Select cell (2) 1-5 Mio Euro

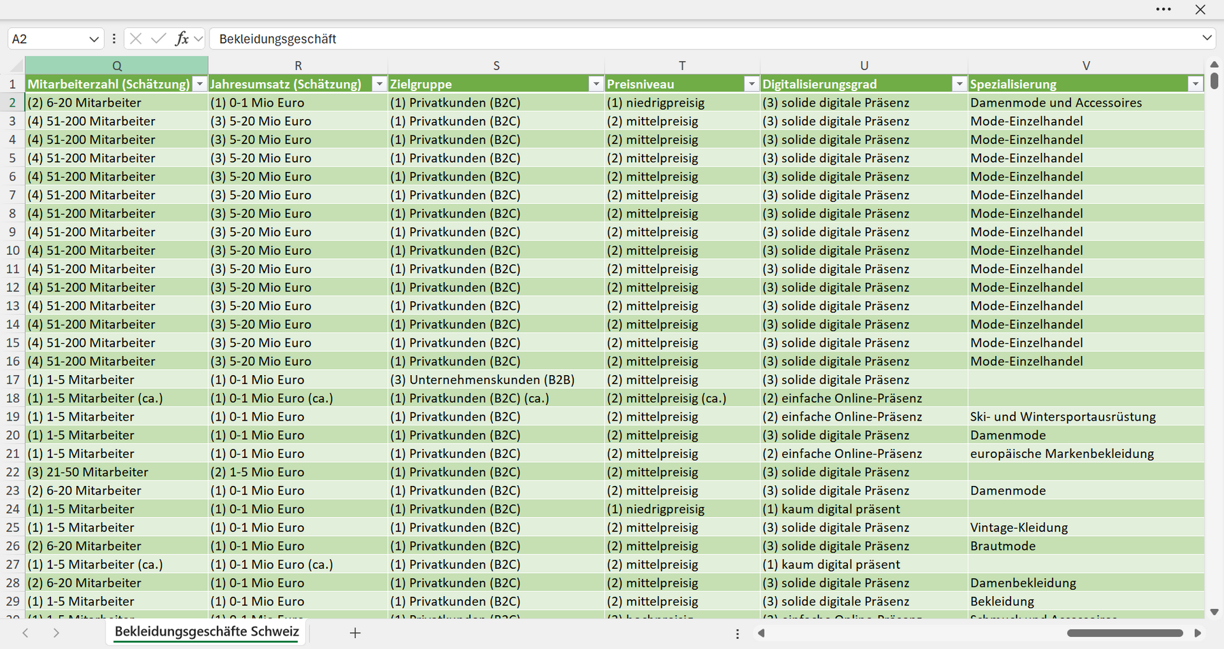coord(298,472)
